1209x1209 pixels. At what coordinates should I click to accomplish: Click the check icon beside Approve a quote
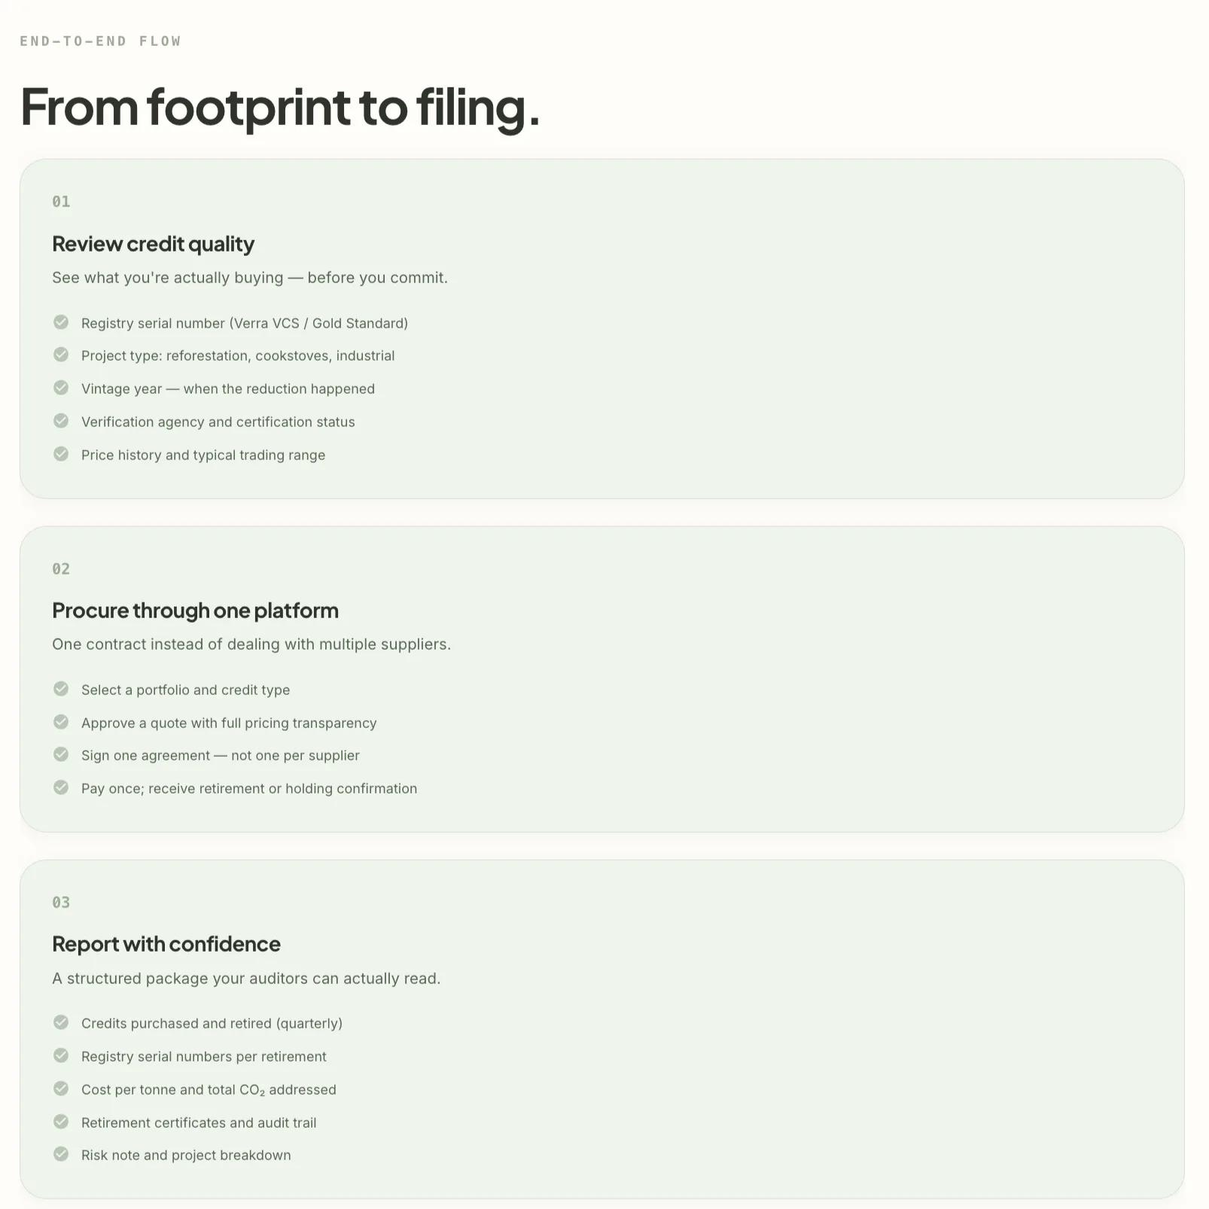[x=61, y=722]
